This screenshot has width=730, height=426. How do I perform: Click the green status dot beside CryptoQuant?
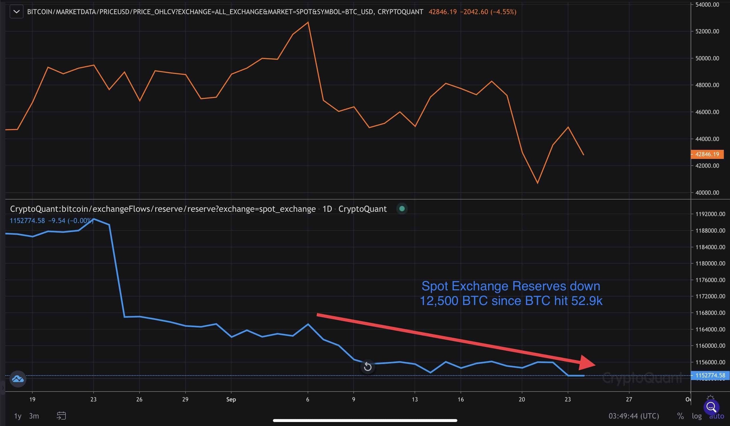coord(402,209)
